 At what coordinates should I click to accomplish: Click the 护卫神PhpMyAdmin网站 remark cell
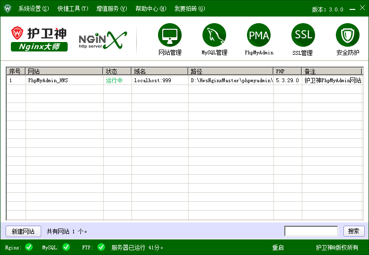coord(333,80)
